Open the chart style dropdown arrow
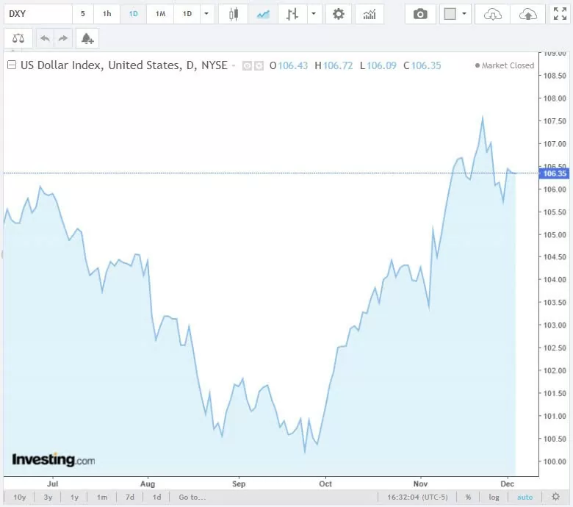Screen dimensions: 573x507 click(314, 14)
